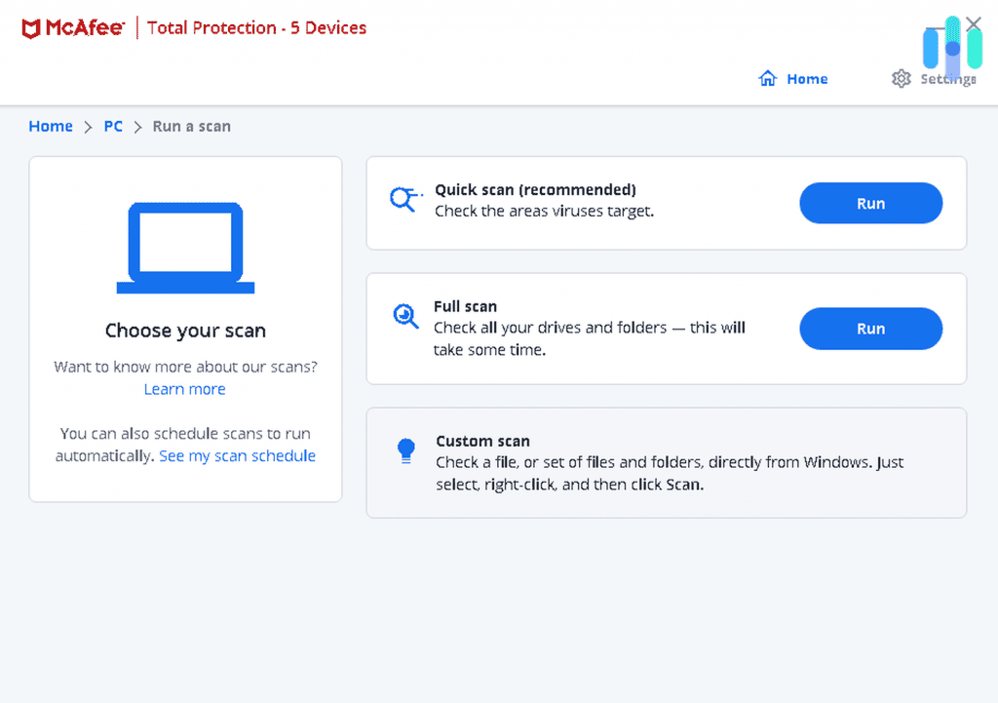Click the blue laptop illustration
This screenshot has height=703, width=998.
[x=185, y=249]
